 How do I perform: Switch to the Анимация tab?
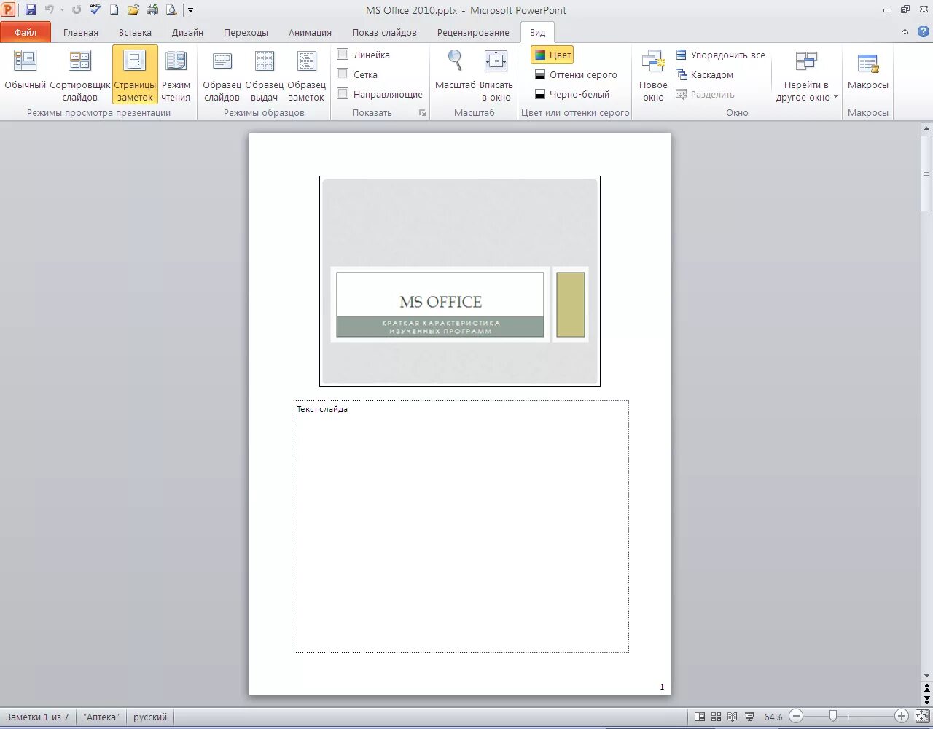click(x=310, y=32)
